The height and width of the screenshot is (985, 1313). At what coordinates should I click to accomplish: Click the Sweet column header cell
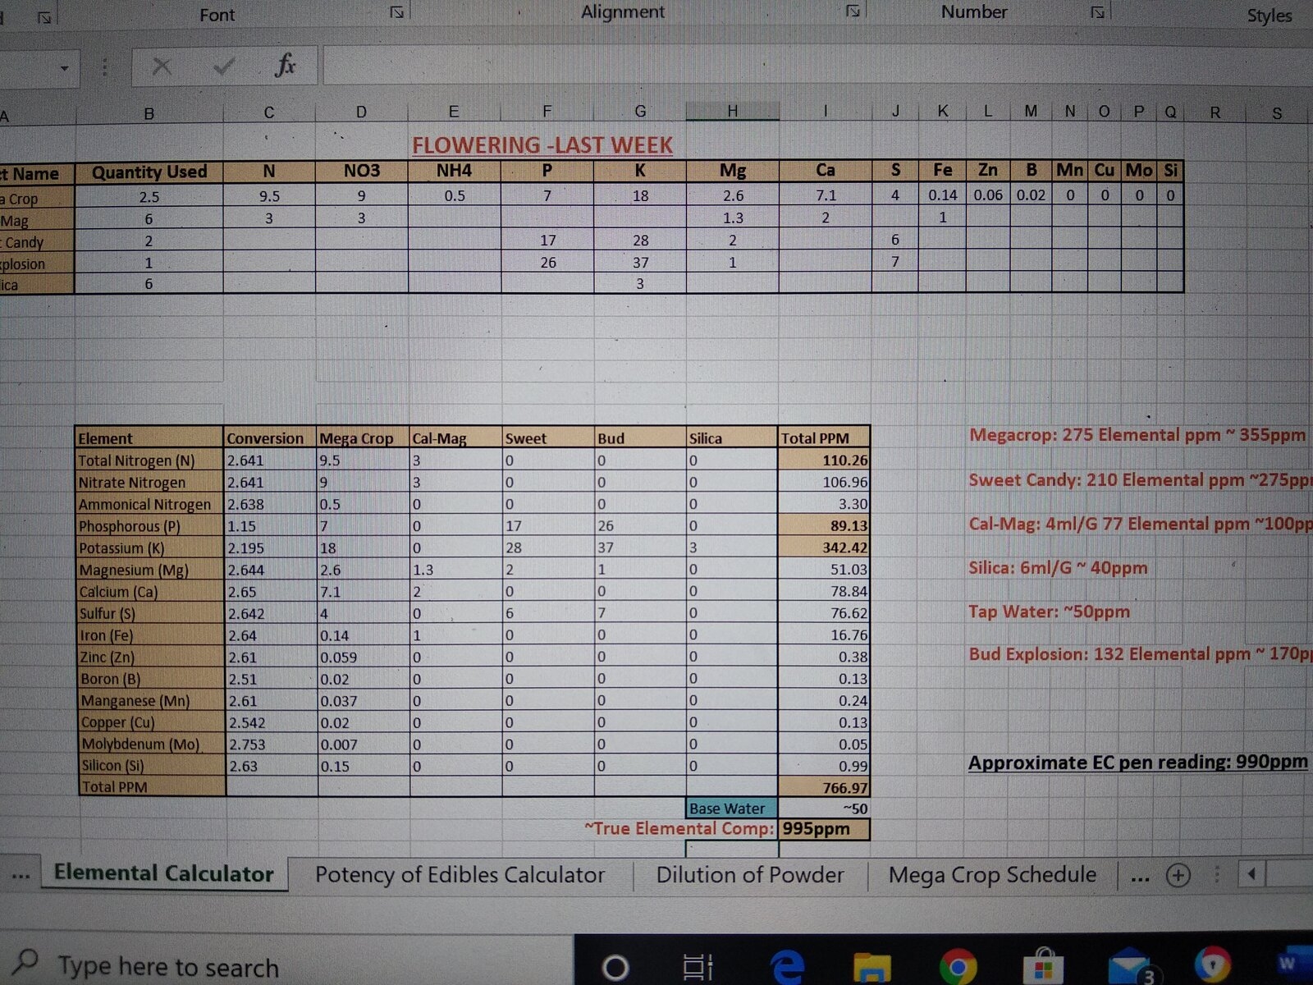[547, 438]
